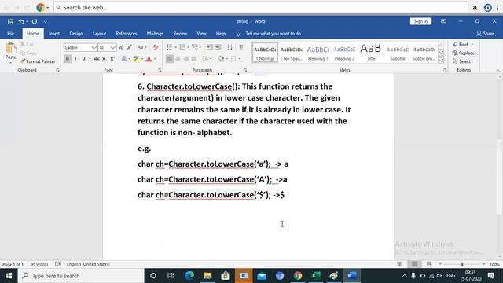Justify the paragraph text
This screenshot has width=503, height=283.
(x=194, y=59)
